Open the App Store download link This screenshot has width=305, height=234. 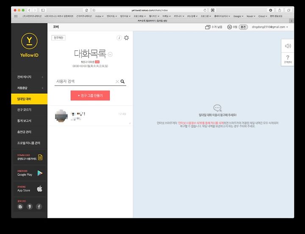[x=30, y=189]
